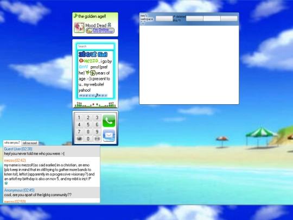Click 'the golden age!!' title text
Viewport: 293px width, 220px height.
[92, 16]
